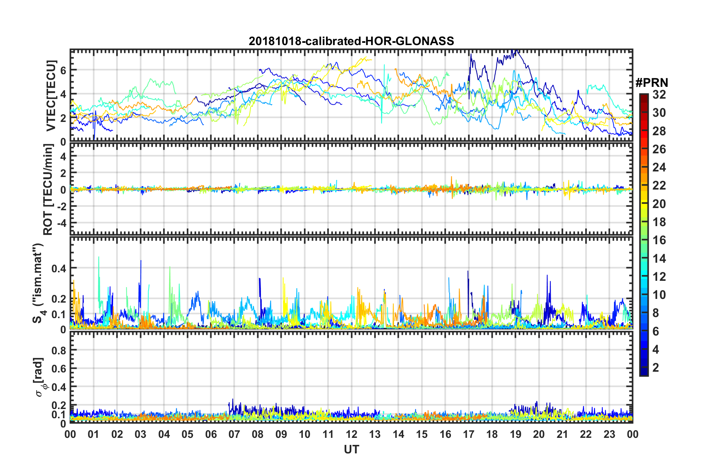Click the sigma phi axis tick label 0.6
Viewport: 703px width, 470px height.
[x=59, y=369]
